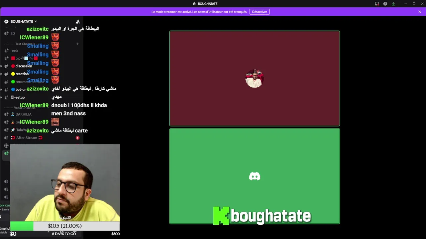This screenshot has width=426, height=239.
Task: Maximize the Discord window
Action: [x=414, y=4]
